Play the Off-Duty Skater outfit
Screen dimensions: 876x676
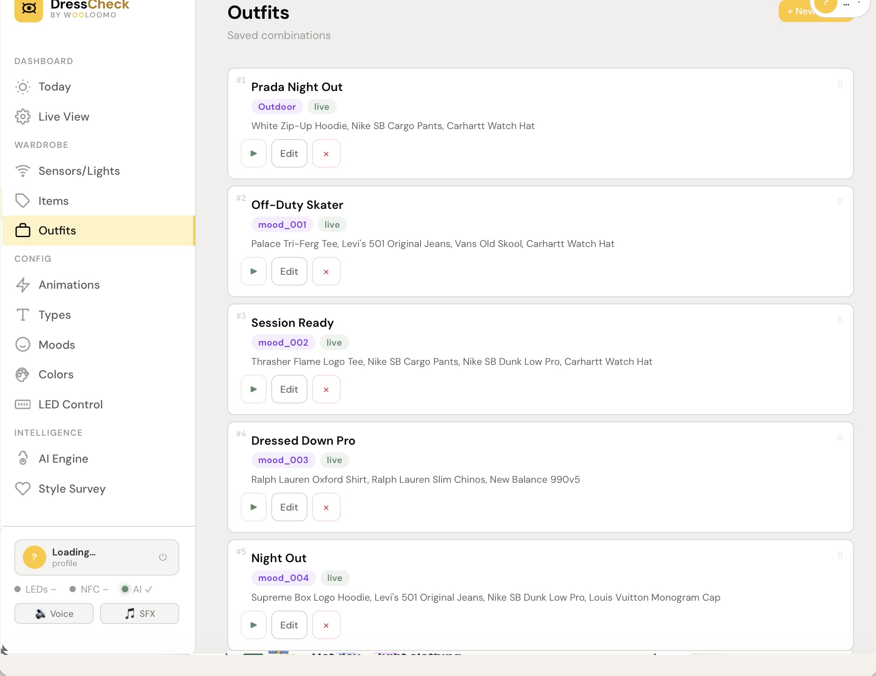click(x=254, y=271)
